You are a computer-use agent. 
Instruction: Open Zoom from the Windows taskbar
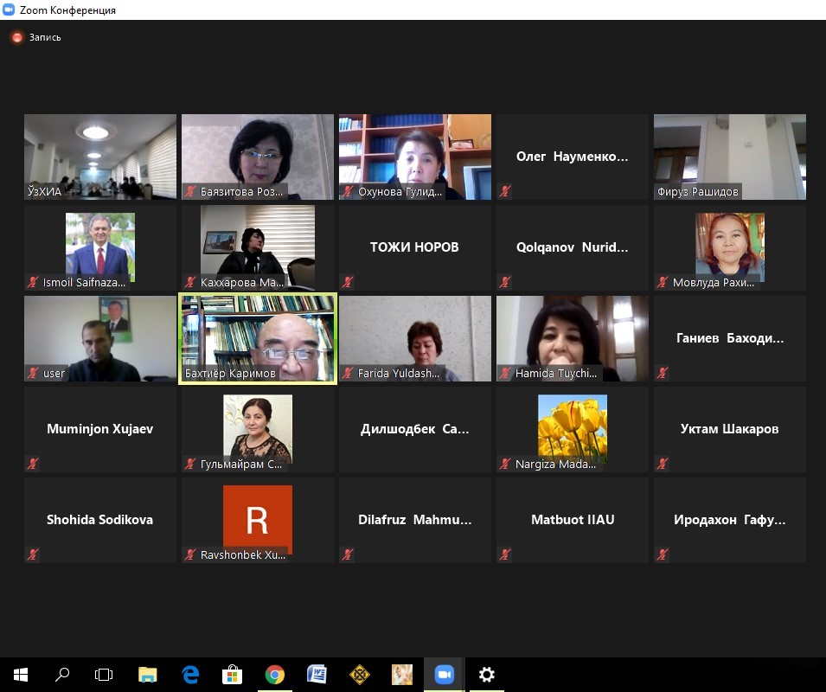pos(444,675)
